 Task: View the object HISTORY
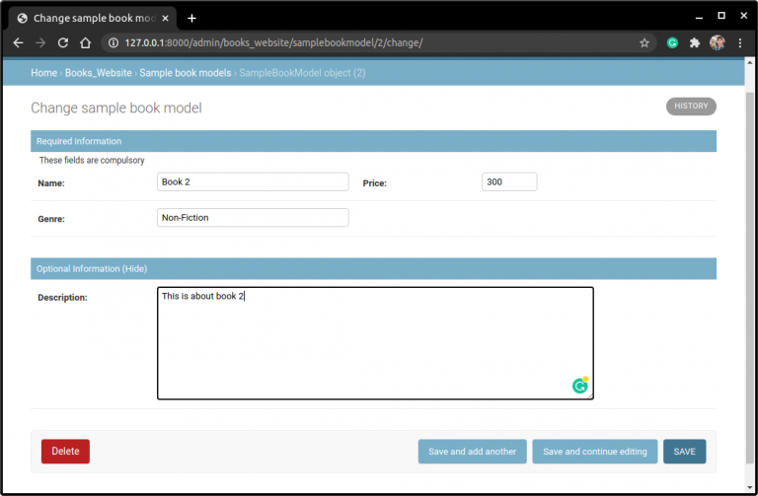691,106
